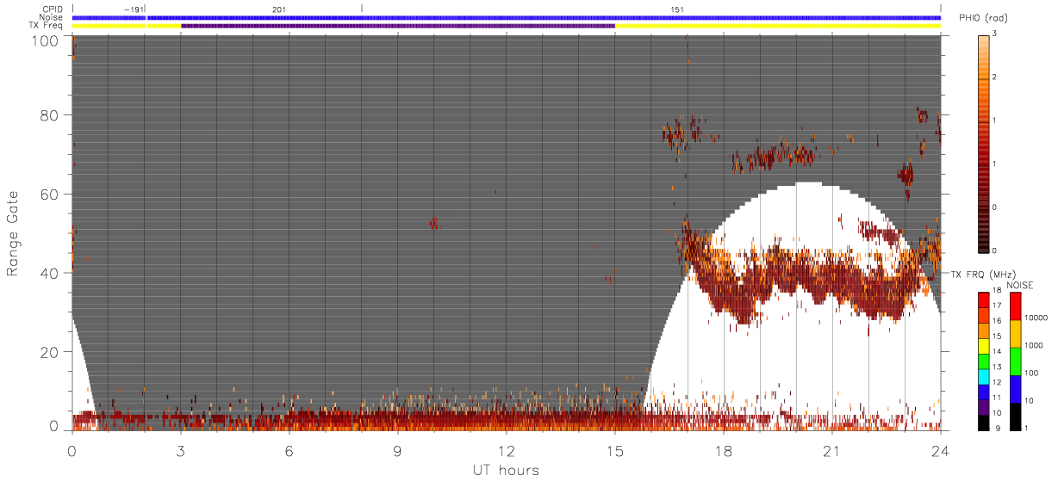Image resolution: width=1058 pixels, height=488 pixels.
Task: Click the NOISE legend title
Action: (1020, 285)
